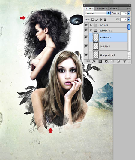The image size is (135, 160).
Task: Add a layer mask via mask icon
Action: pyautogui.click(x=100, y=61)
